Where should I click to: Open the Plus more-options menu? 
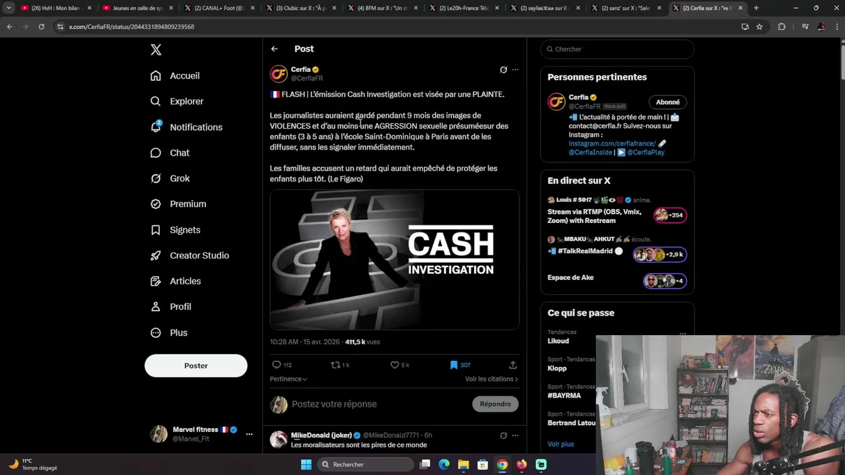169,333
